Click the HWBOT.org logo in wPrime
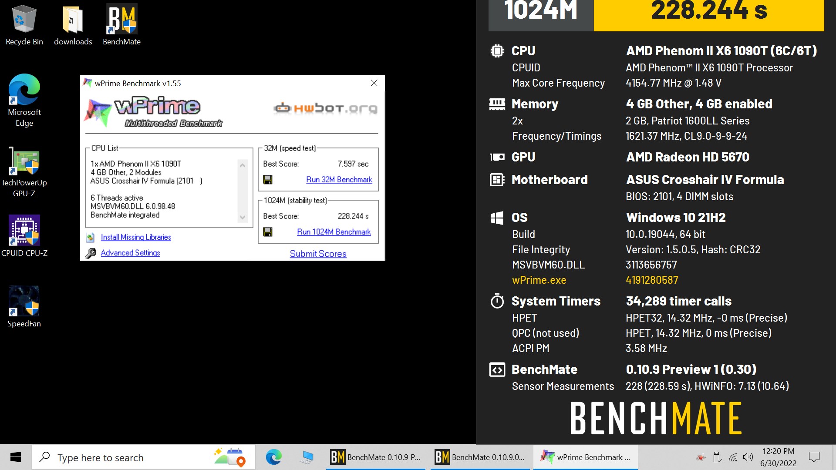The height and width of the screenshot is (470, 836). (x=326, y=108)
